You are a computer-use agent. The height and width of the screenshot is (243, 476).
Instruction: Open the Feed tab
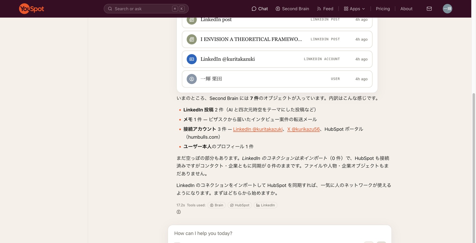pyautogui.click(x=325, y=9)
